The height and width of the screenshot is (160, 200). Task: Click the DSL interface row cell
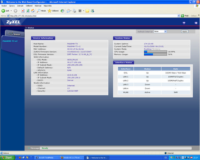tap(125, 73)
